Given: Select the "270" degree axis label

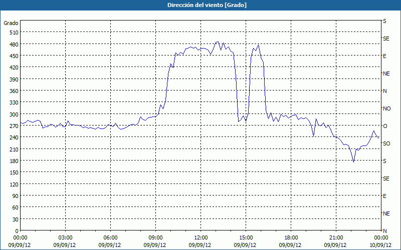Looking at the screenshot, I should pyautogui.click(x=14, y=126).
